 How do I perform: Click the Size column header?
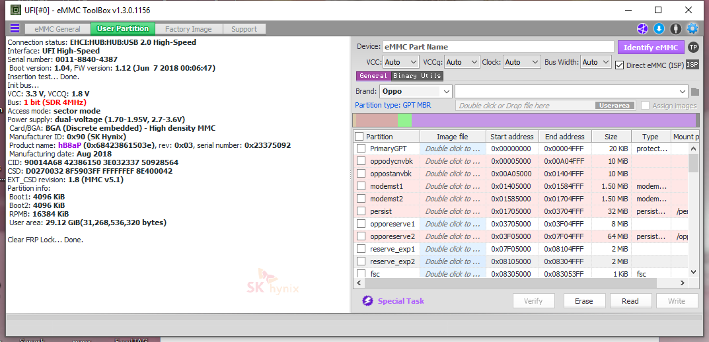[x=611, y=137]
